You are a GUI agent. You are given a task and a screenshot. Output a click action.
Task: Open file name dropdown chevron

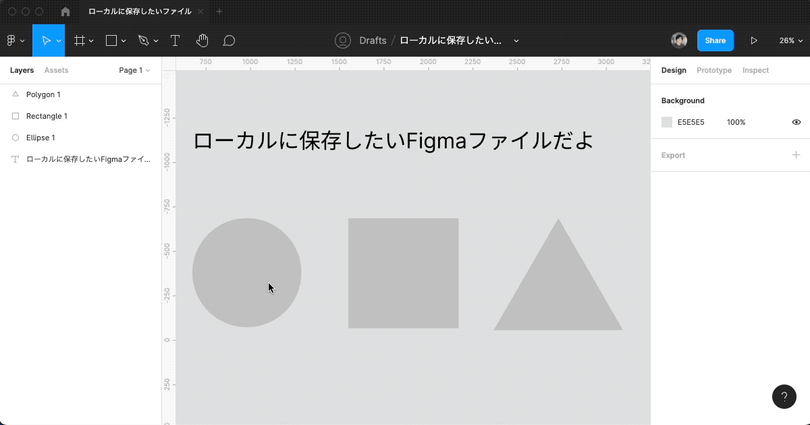(516, 40)
